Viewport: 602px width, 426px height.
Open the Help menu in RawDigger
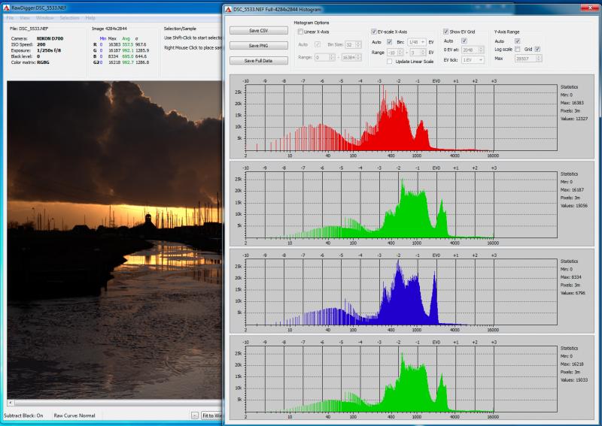tap(90, 18)
